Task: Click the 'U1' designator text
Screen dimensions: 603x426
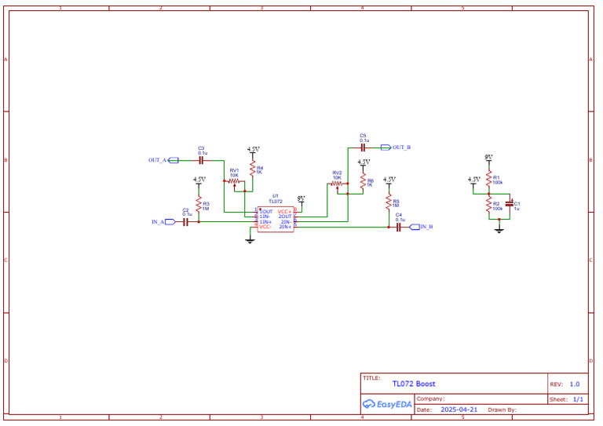Action: point(276,196)
